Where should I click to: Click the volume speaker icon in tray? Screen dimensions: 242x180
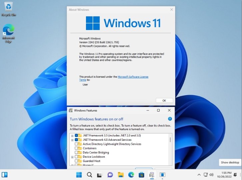pyautogui.click(x=211, y=175)
